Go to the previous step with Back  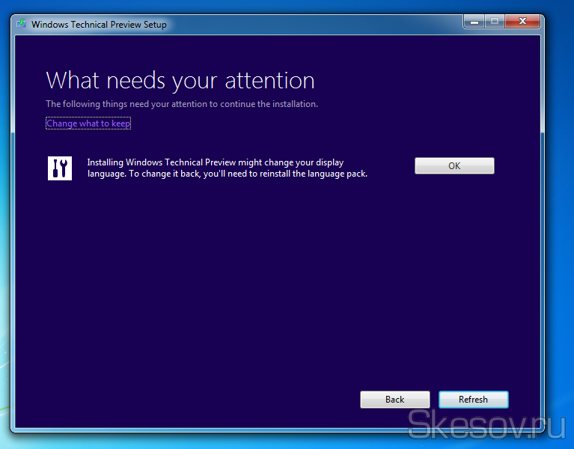coord(394,400)
